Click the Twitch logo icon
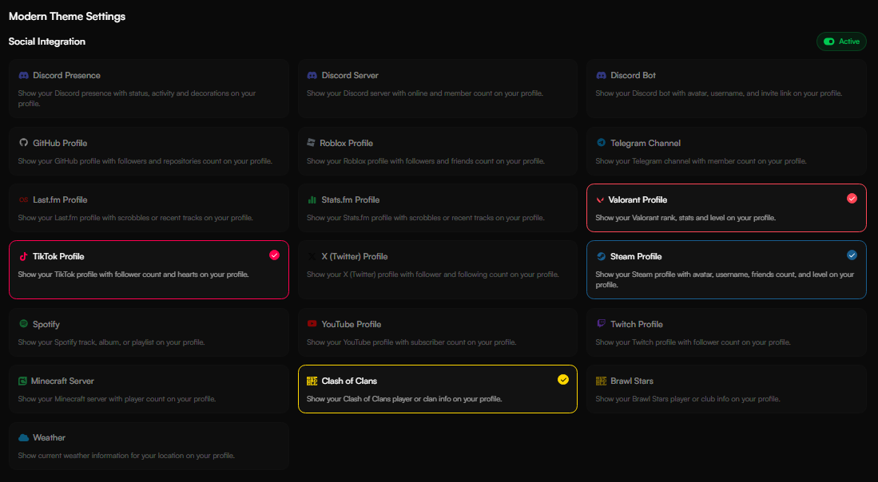878x482 pixels. 601,324
